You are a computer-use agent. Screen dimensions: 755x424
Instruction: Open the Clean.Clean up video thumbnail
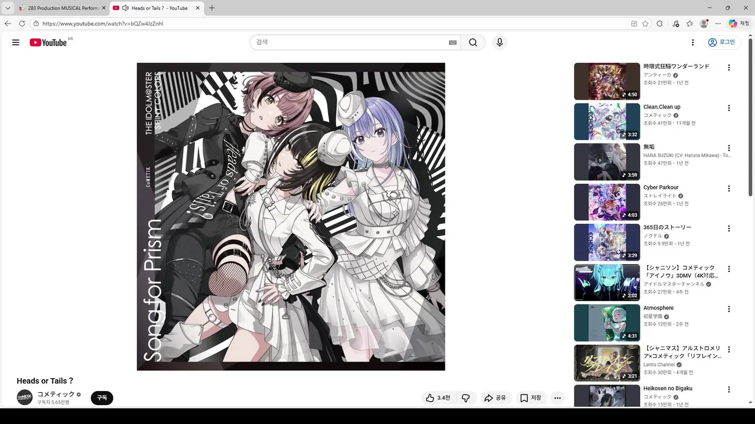click(x=607, y=122)
